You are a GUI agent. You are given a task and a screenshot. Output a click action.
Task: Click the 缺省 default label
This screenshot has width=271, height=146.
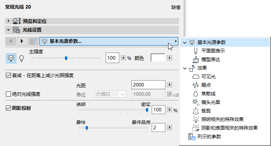point(176,7)
